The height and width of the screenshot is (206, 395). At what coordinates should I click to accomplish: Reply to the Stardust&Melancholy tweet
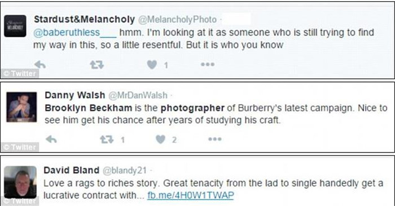click(40, 65)
